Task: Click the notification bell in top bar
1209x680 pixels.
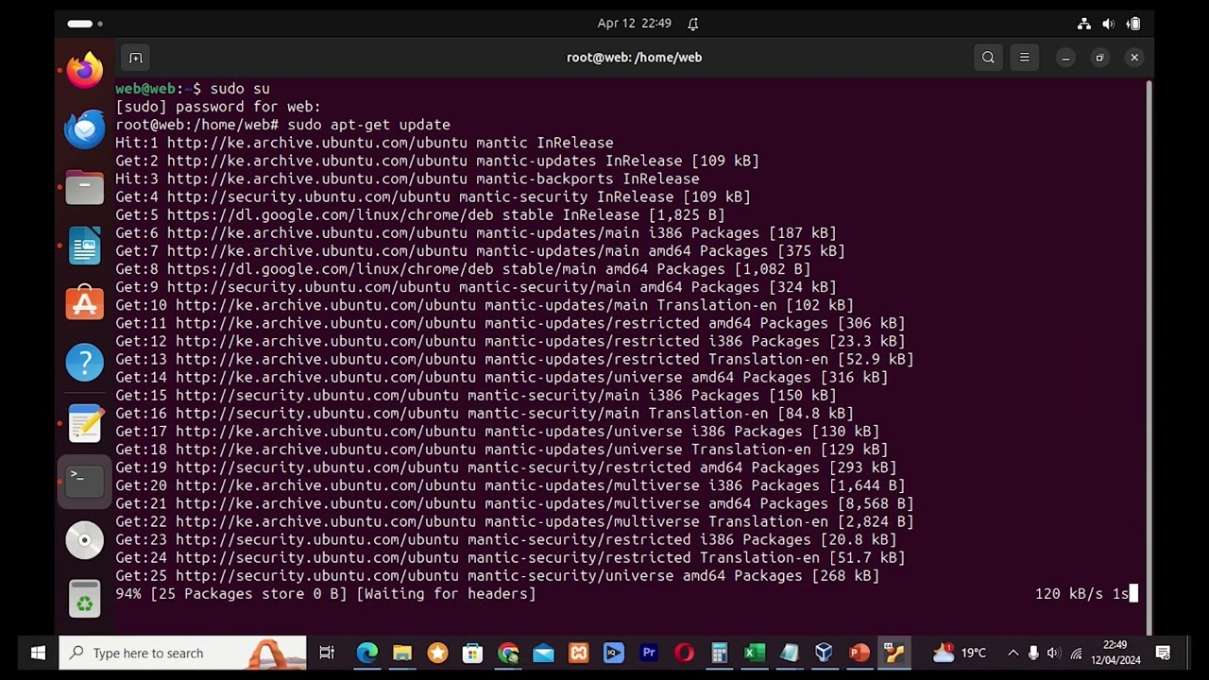Action: tap(692, 24)
